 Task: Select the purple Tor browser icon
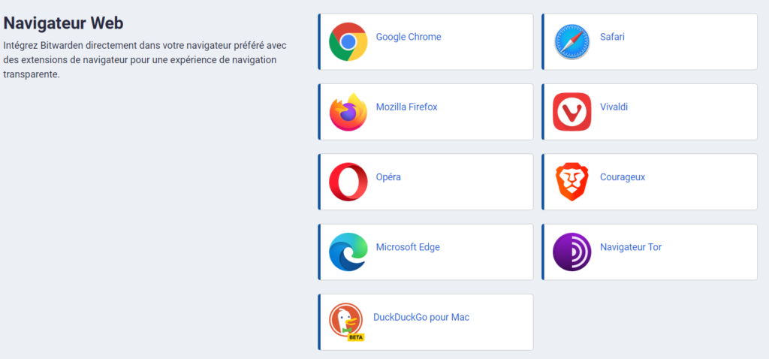click(572, 252)
